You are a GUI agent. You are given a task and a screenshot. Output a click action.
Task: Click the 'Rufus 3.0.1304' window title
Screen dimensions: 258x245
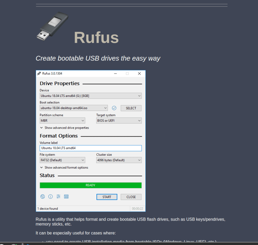pos(52,73)
